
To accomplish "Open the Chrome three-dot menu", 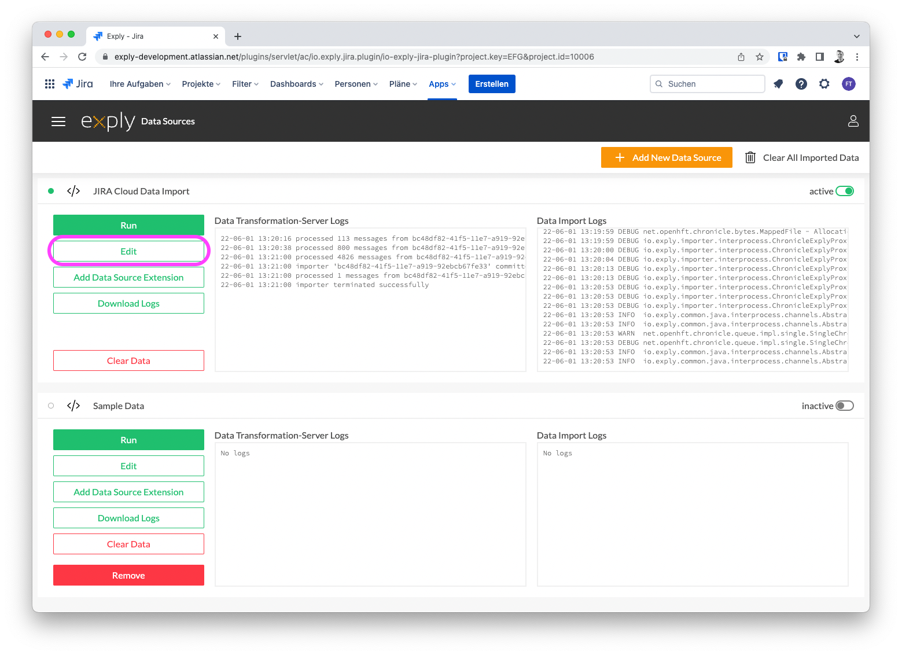I will pos(857,57).
